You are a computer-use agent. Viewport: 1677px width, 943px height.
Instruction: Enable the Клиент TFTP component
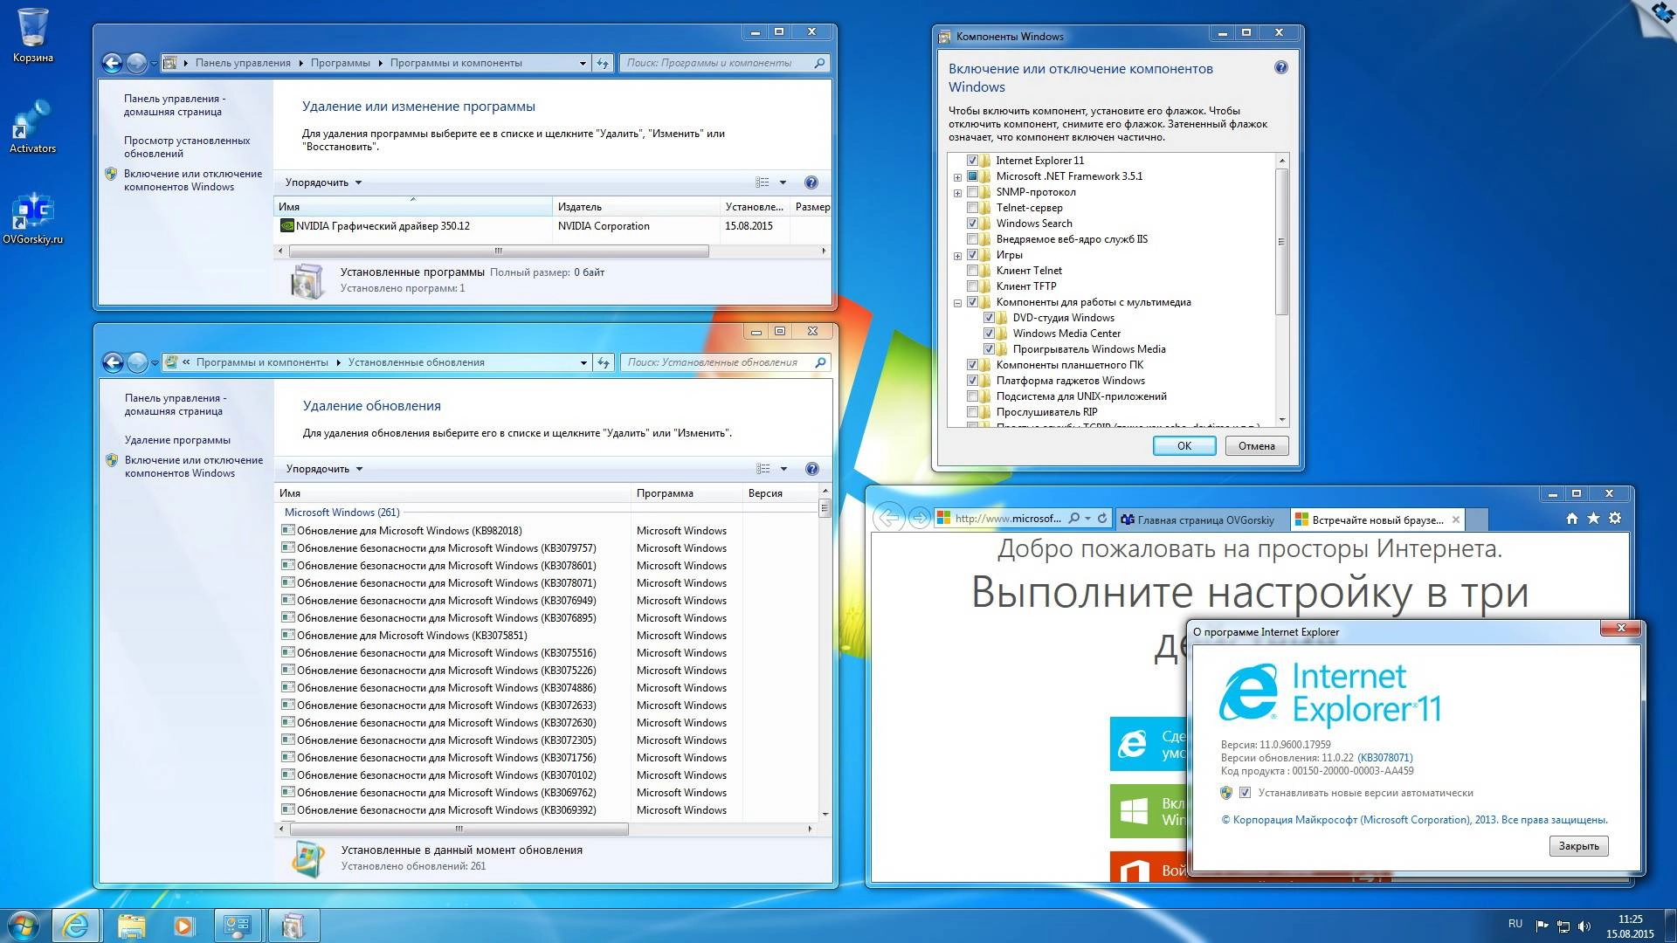(972, 286)
